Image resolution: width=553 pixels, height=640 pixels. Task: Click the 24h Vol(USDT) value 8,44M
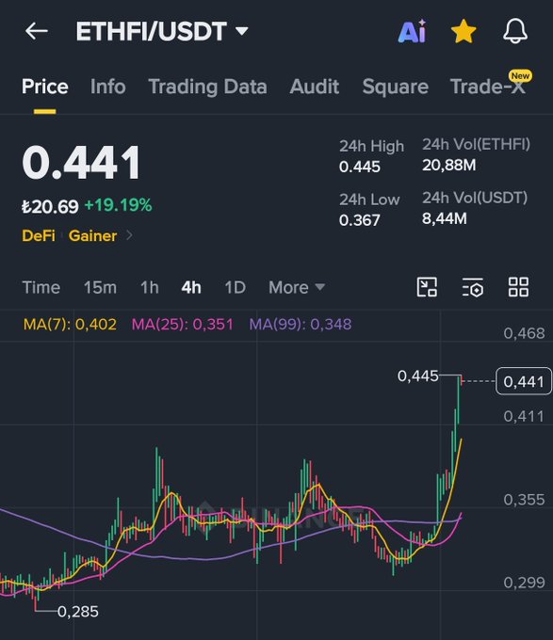(445, 218)
